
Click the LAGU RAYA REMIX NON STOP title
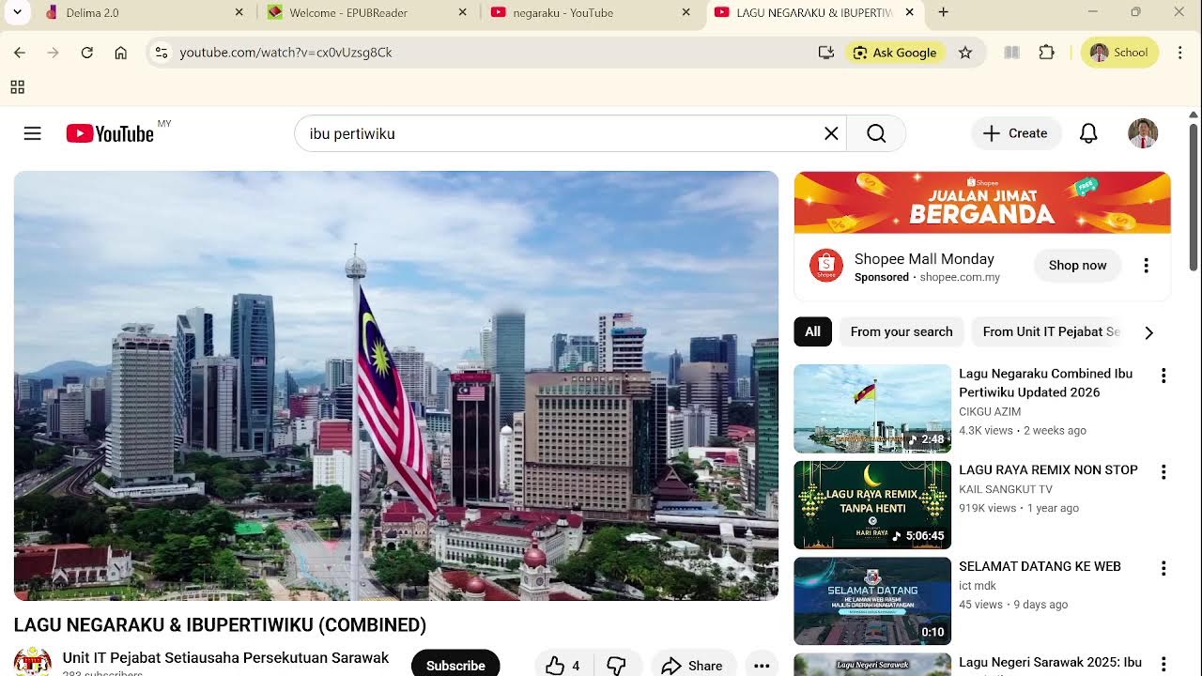pos(1048,469)
